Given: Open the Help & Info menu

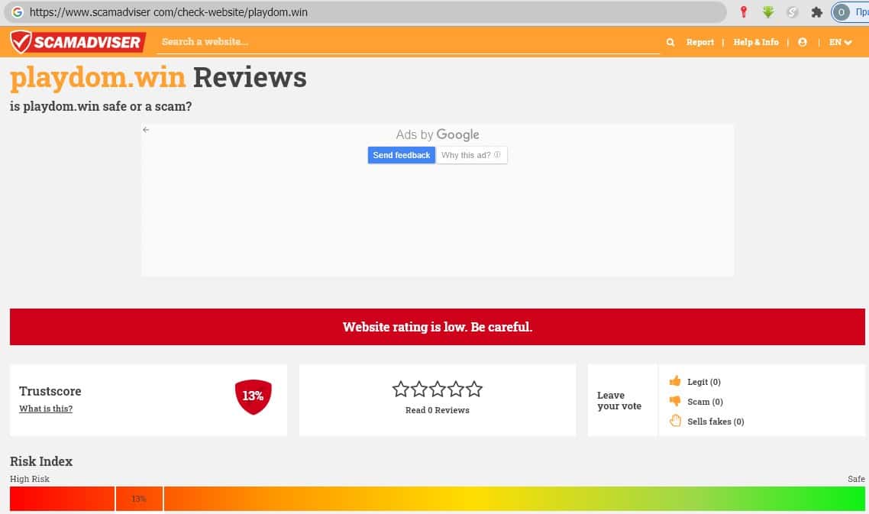Looking at the screenshot, I should pos(756,42).
